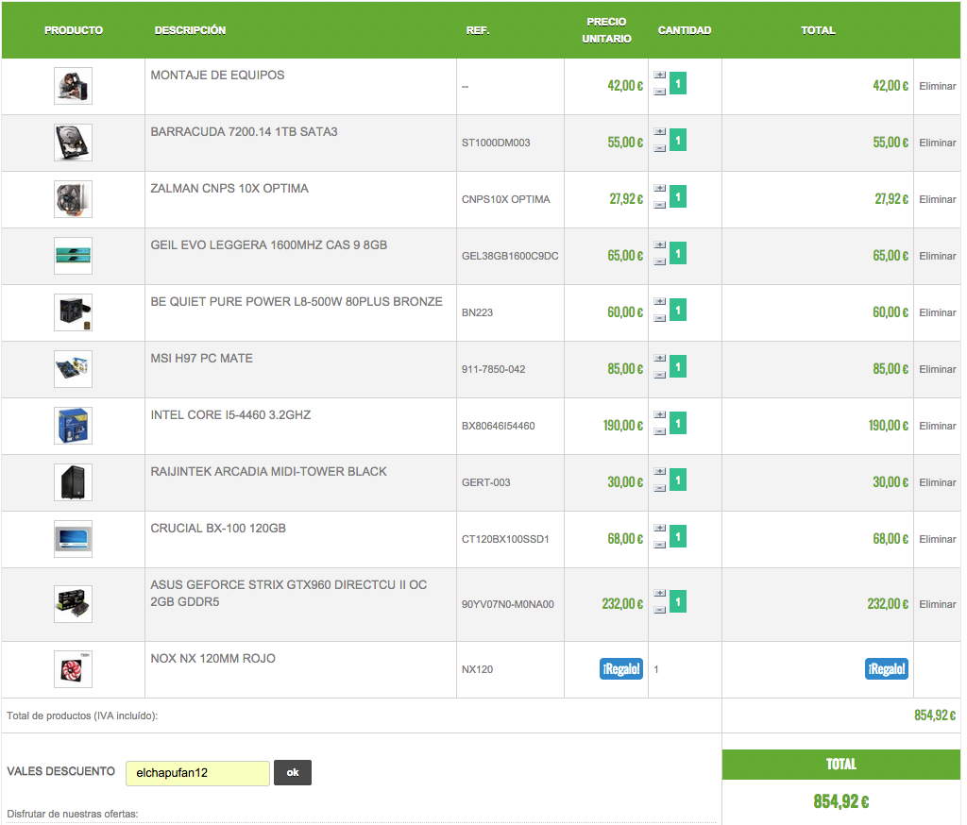Click the Precio Unitario column header
This screenshot has width=967, height=825.
click(606, 30)
